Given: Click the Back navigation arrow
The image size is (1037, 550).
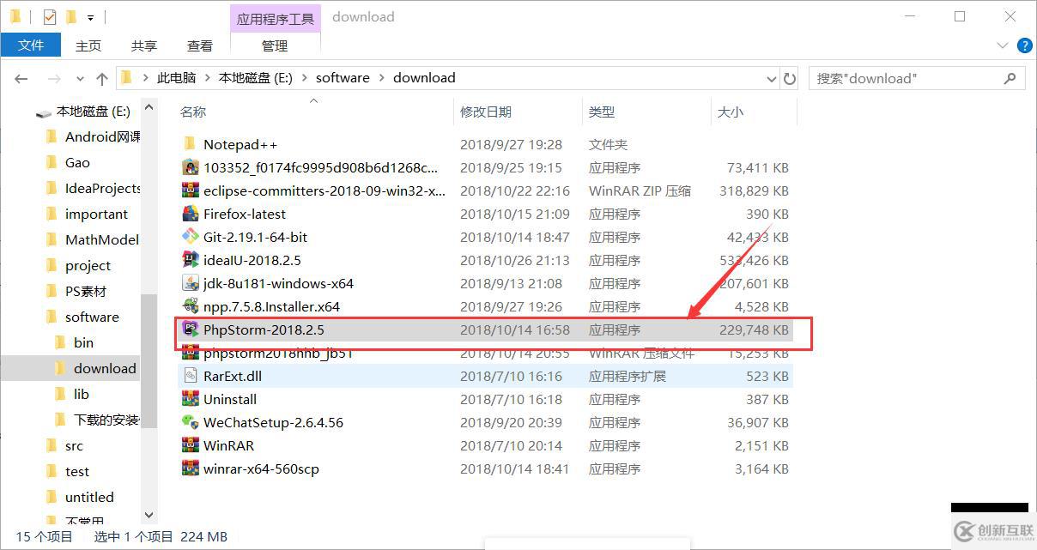Looking at the screenshot, I should 21,78.
